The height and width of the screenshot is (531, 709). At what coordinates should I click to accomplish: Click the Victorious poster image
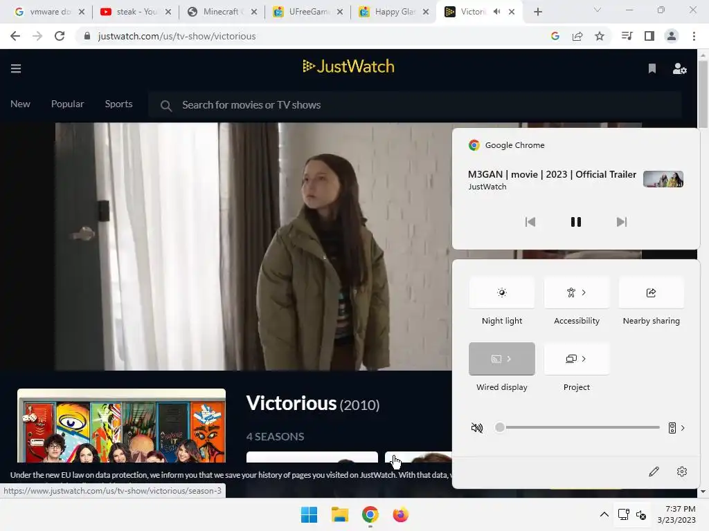coord(121,425)
